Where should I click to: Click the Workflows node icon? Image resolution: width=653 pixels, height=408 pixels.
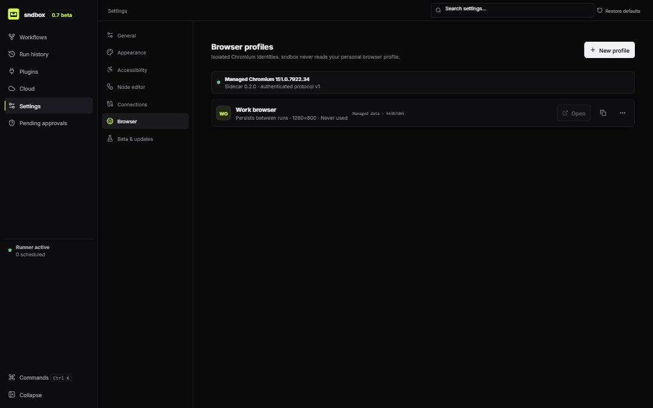[x=11, y=37]
